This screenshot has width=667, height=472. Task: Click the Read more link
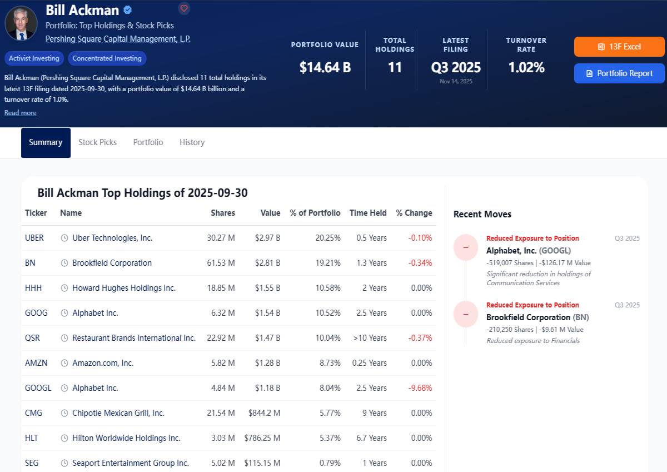coord(21,113)
